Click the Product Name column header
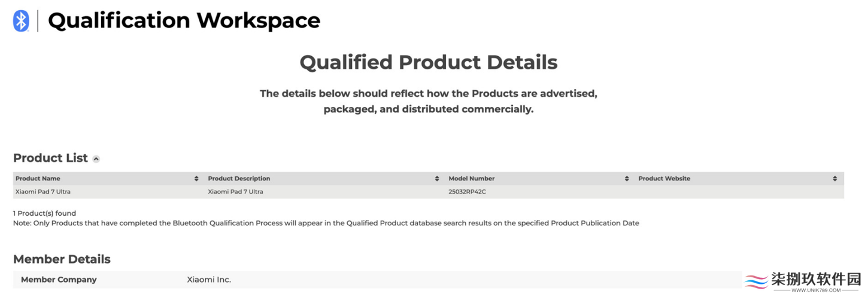The image size is (862, 297). point(38,179)
